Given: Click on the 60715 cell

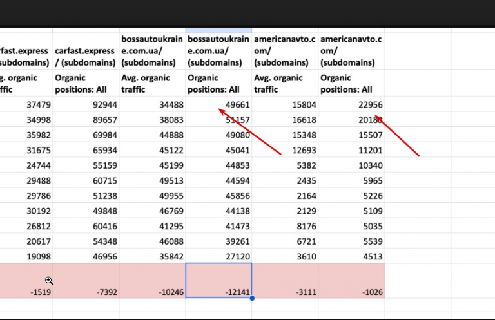Looking at the screenshot, I should [86, 180].
